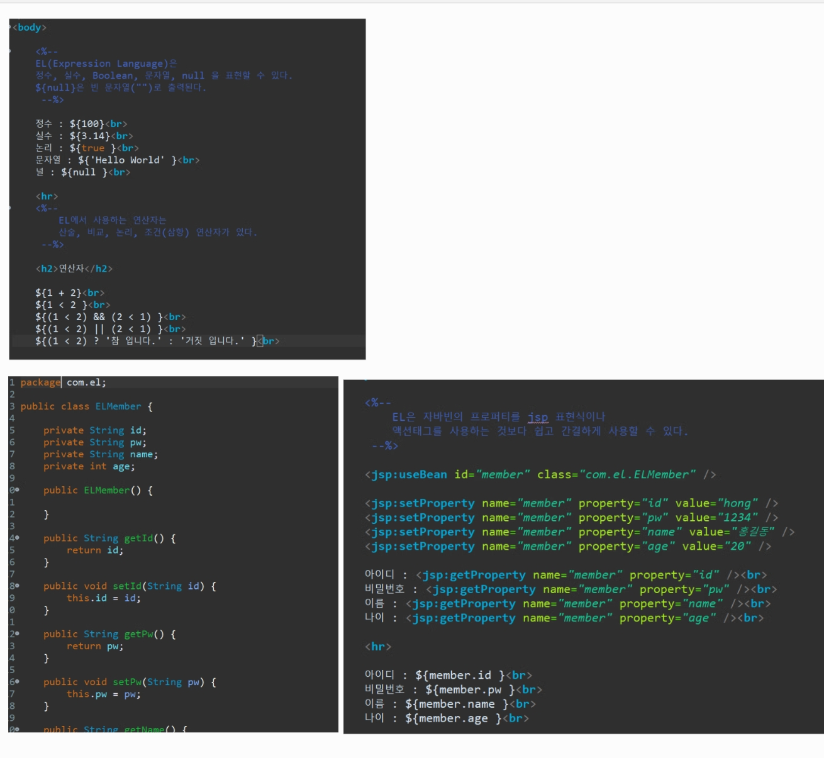Click the ${'Hello World'} string line
The width and height of the screenshot is (824, 758).
(x=118, y=160)
